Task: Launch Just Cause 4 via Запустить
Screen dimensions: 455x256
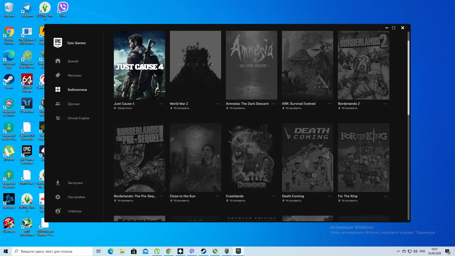Action: pos(123,108)
